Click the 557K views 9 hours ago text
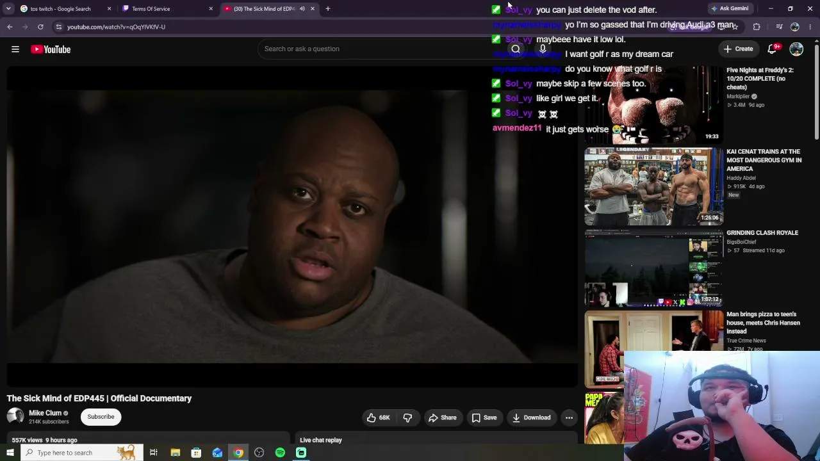 pos(44,441)
